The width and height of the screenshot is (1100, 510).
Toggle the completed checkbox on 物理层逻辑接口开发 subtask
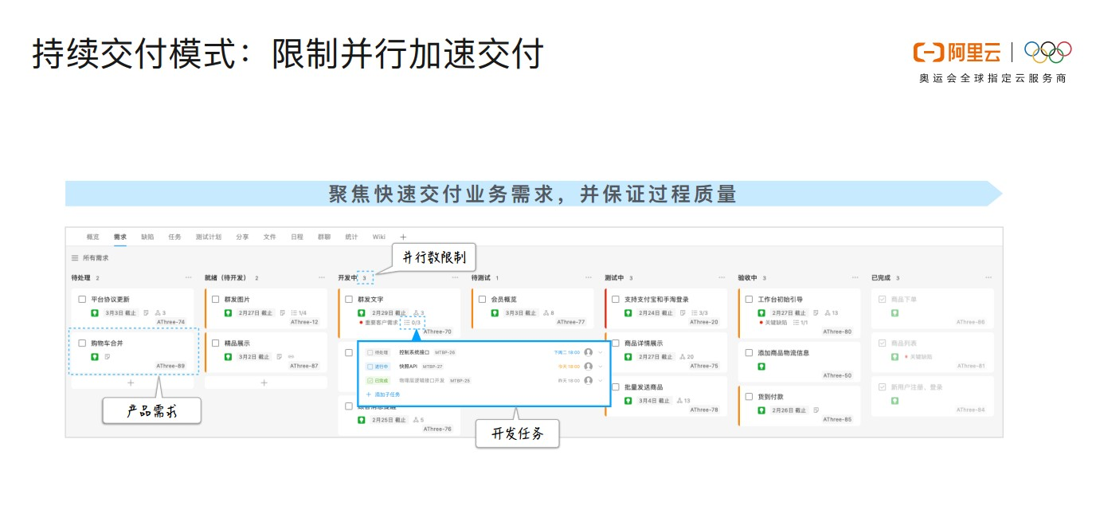(370, 380)
